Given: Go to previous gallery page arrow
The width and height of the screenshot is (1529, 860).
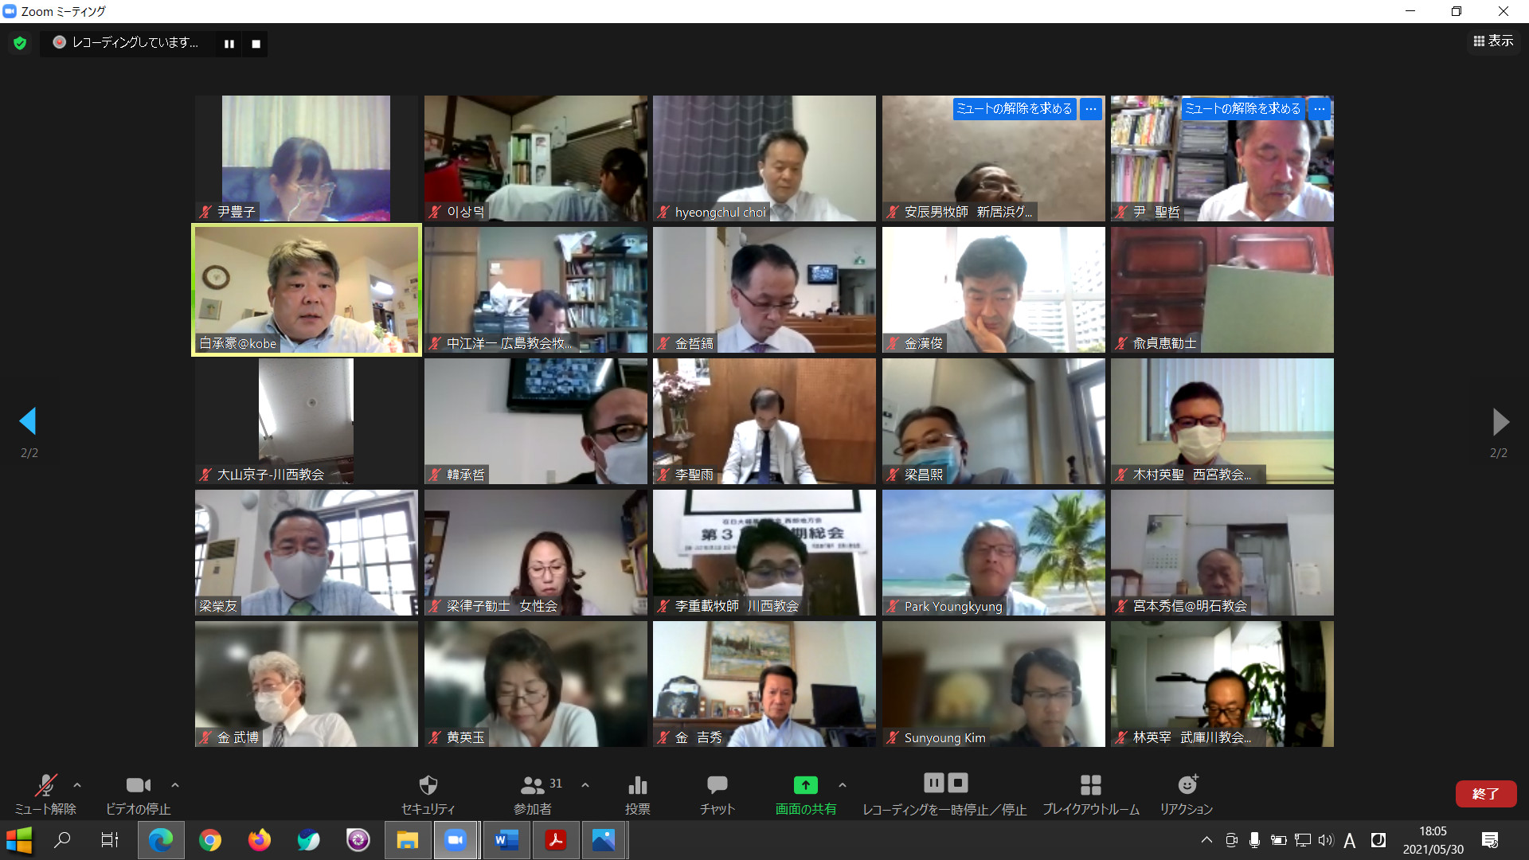Looking at the screenshot, I should click(29, 421).
